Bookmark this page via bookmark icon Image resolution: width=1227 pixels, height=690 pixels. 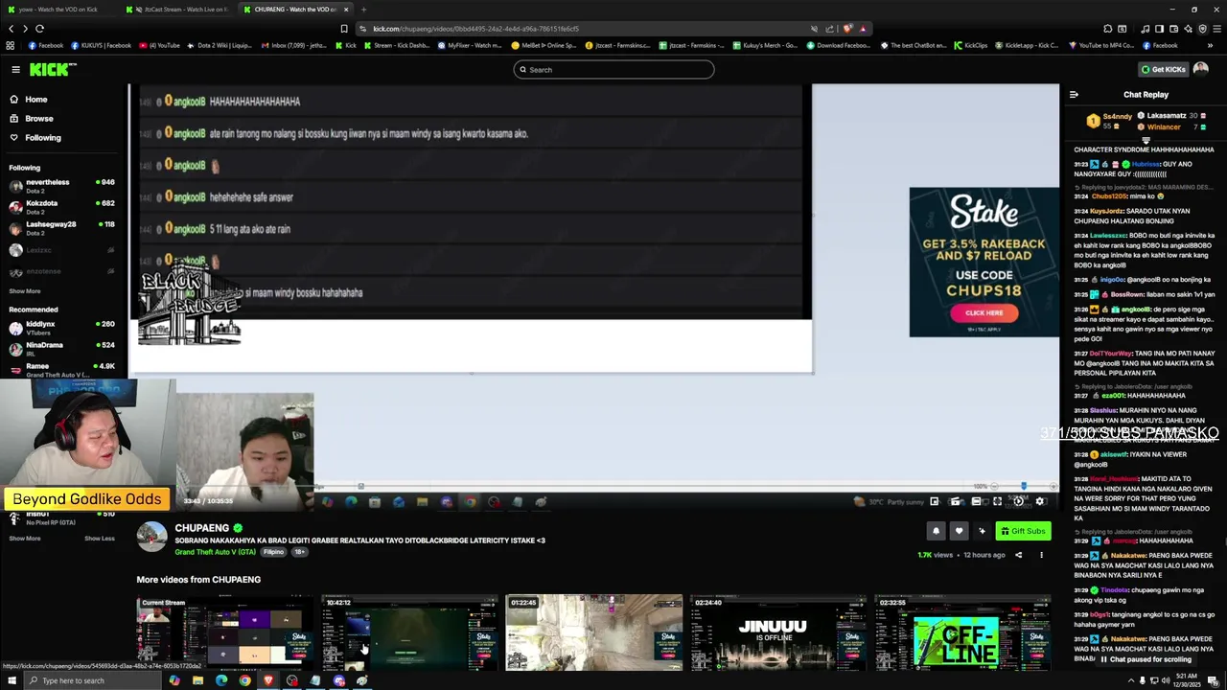(x=344, y=29)
